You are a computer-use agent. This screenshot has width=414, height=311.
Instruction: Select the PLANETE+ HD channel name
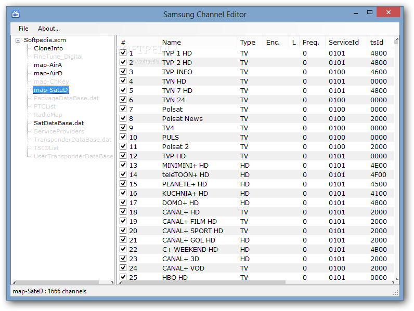185,184
